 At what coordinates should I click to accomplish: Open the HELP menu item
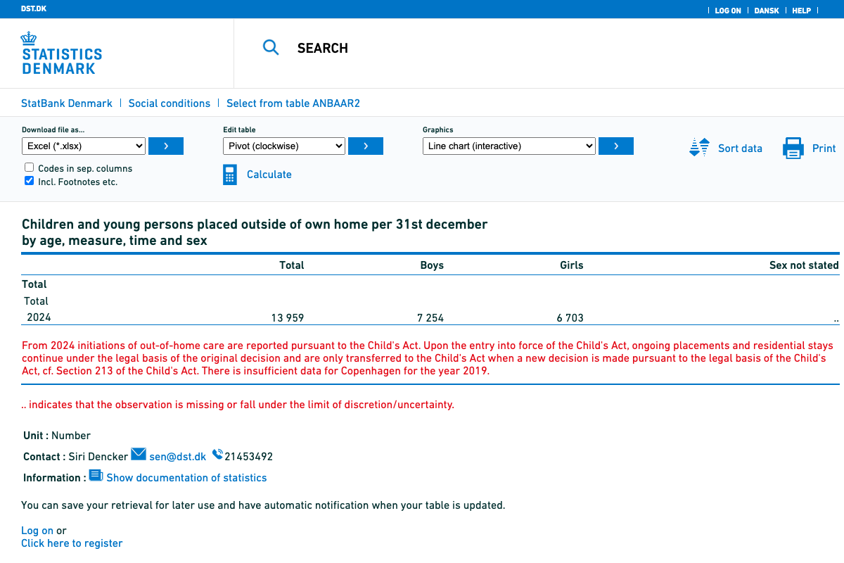point(801,11)
